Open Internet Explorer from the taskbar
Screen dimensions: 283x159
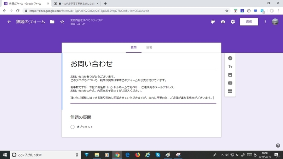click(x=148, y=155)
